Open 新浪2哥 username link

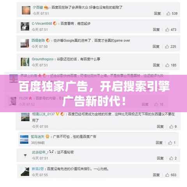click(38, 169)
